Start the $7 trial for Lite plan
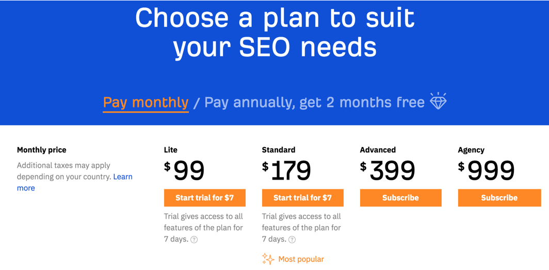The height and width of the screenshot is (270, 549). [x=204, y=198]
